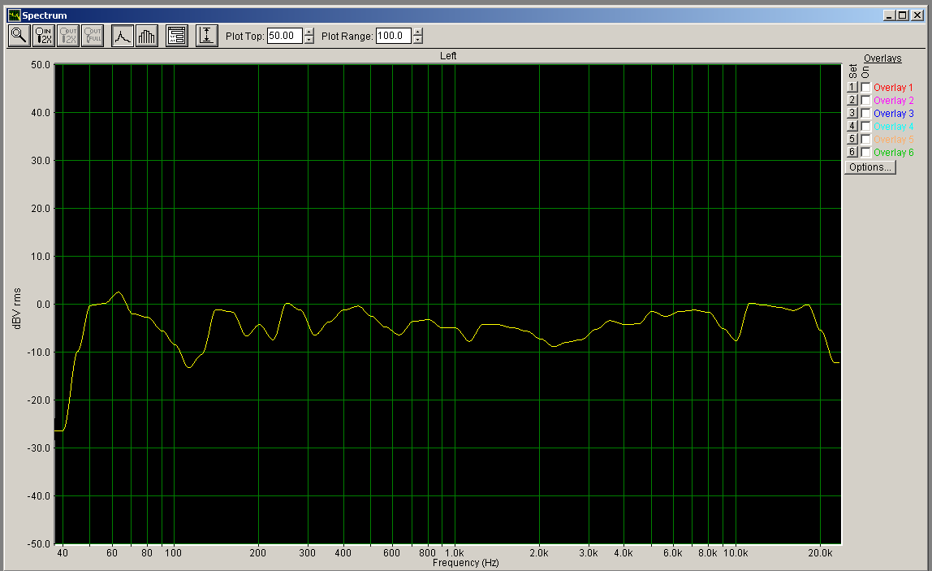Set overlay slot 4 button
Screen dimensions: 932x571
tap(852, 127)
